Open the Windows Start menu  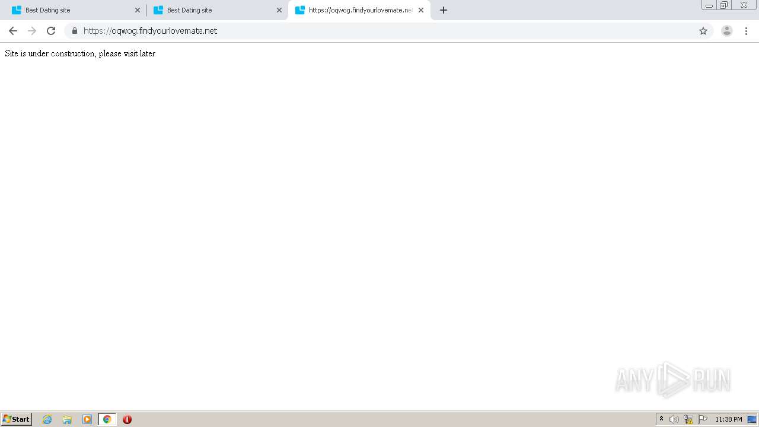point(17,419)
